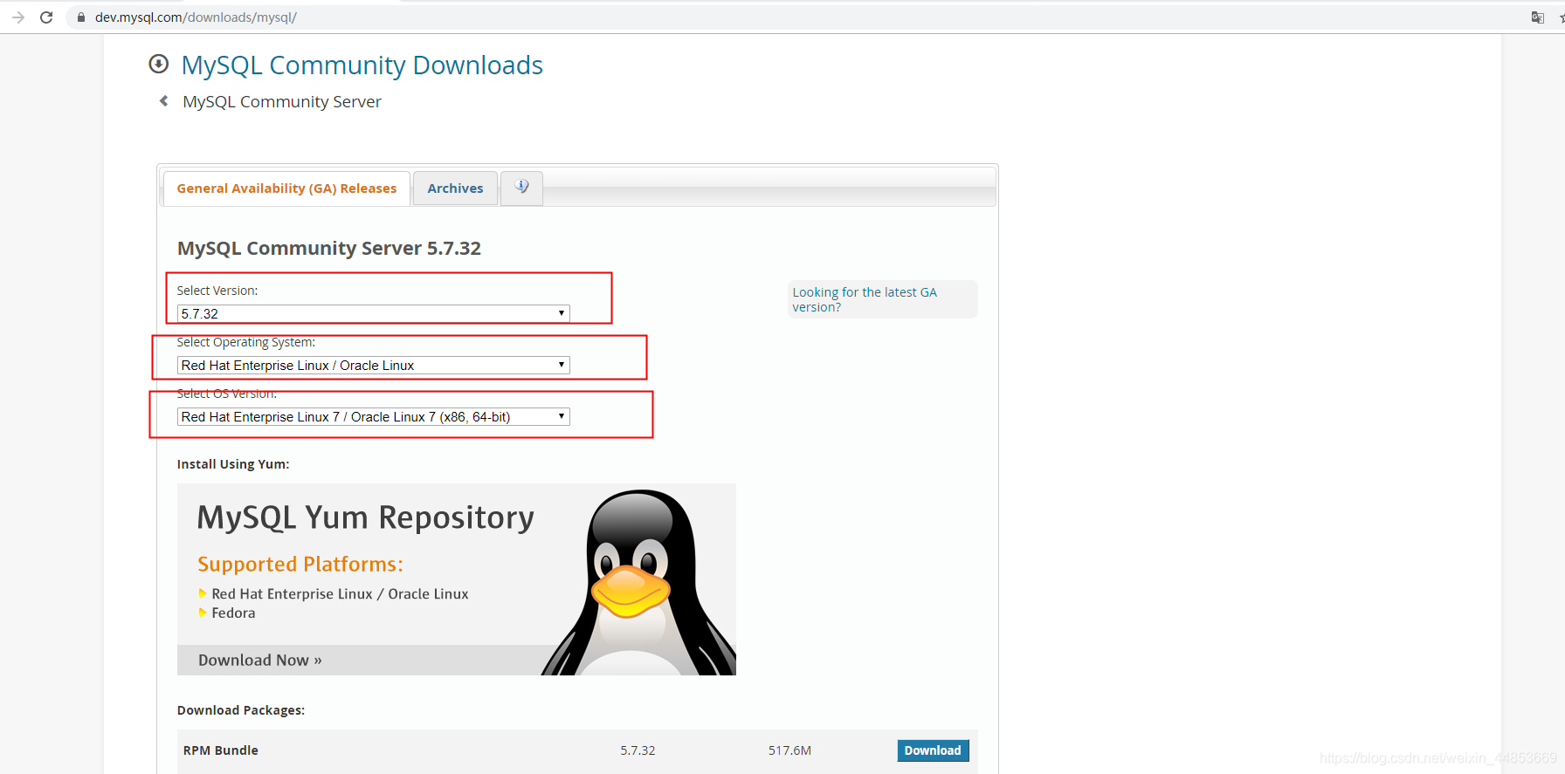Click the 5.7.32 version cell in RPM row

coord(638,750)
